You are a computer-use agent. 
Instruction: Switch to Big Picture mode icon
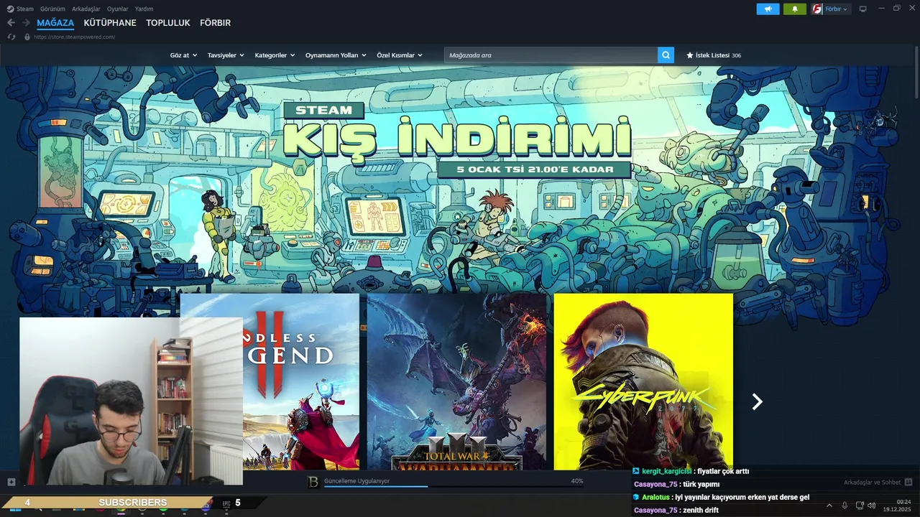(863, 9)
